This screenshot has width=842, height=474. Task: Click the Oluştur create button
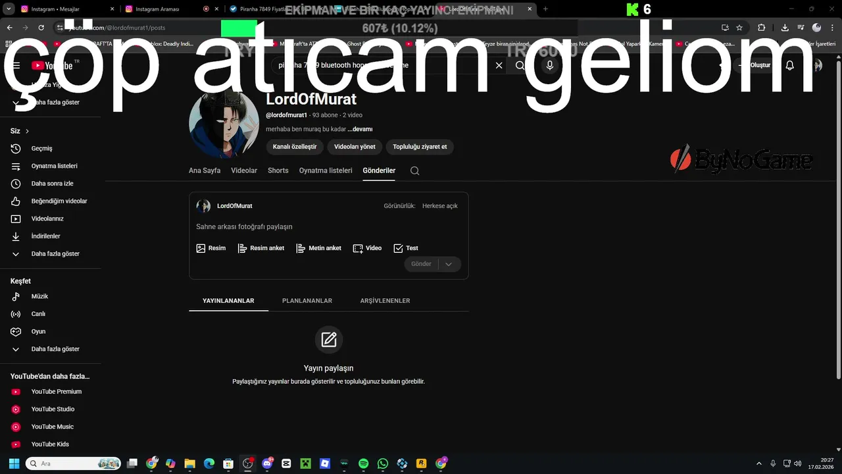755,65
